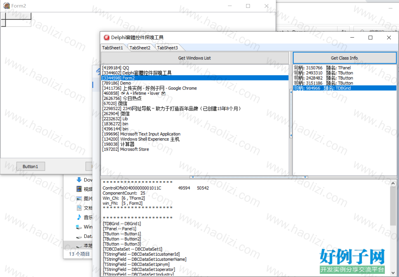Select handle 3150766 TPanel row
The height and width of the screenshot is (277, 399).
point(345,68)
